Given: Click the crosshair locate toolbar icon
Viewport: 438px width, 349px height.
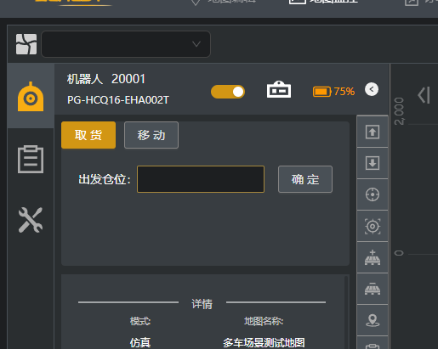Looking at the screenshot, I should click(373, 194).
